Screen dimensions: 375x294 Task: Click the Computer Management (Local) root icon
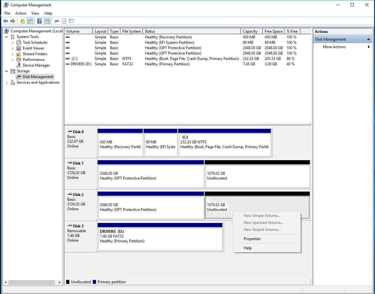pyautogui.click(x=7, y=31)
